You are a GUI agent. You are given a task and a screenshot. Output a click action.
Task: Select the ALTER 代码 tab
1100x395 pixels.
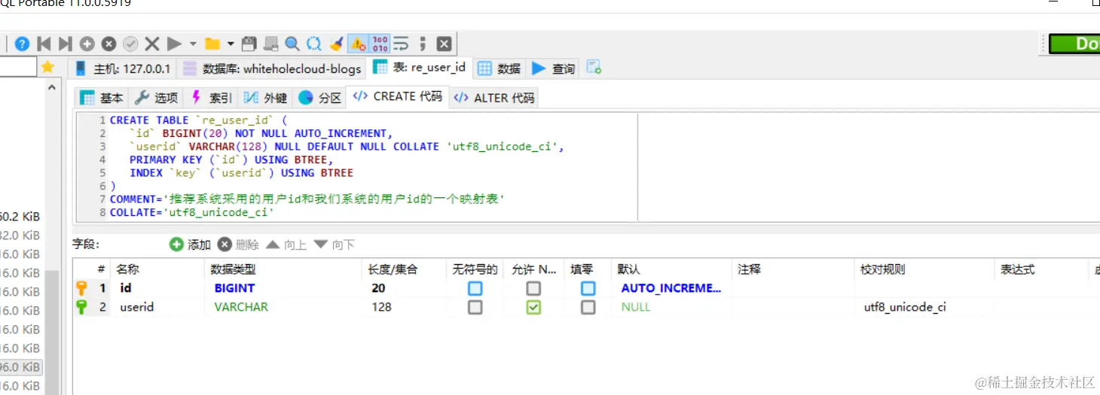coord(493,98)
